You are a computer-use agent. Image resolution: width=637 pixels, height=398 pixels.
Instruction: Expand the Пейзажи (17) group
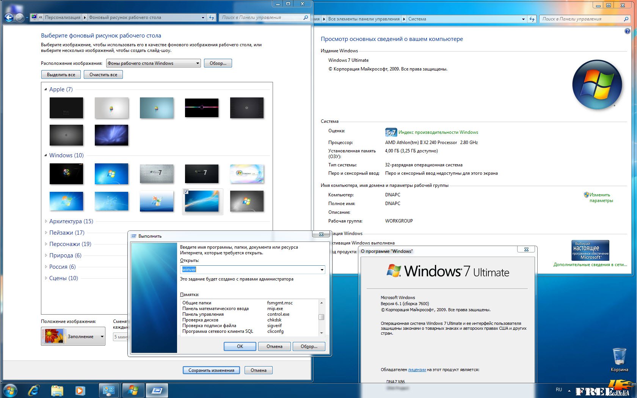(46, 233)
